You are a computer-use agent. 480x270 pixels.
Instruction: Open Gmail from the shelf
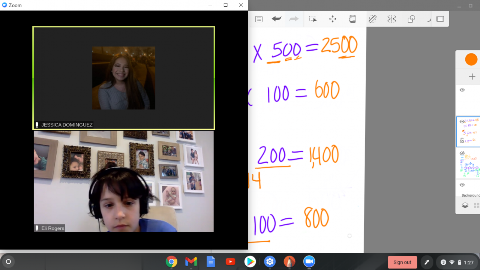191,262
